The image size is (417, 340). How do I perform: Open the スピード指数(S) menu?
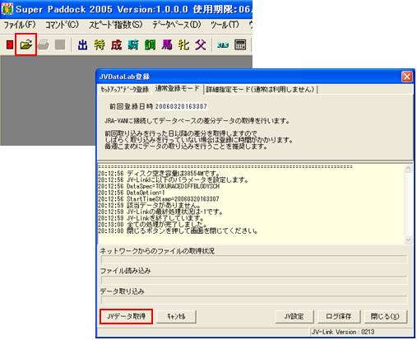tap(115, 26)
